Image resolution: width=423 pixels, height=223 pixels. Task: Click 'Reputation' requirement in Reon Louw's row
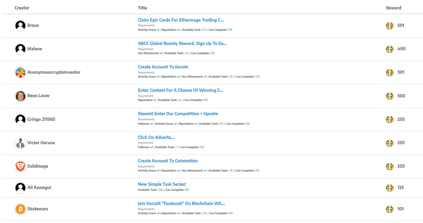pos(147,100)
